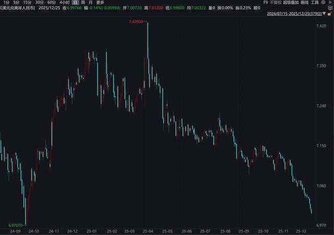Open the 画线 drawing tools
The height and width of the screenshot is (235, 334).
click(x=305, y=3)
